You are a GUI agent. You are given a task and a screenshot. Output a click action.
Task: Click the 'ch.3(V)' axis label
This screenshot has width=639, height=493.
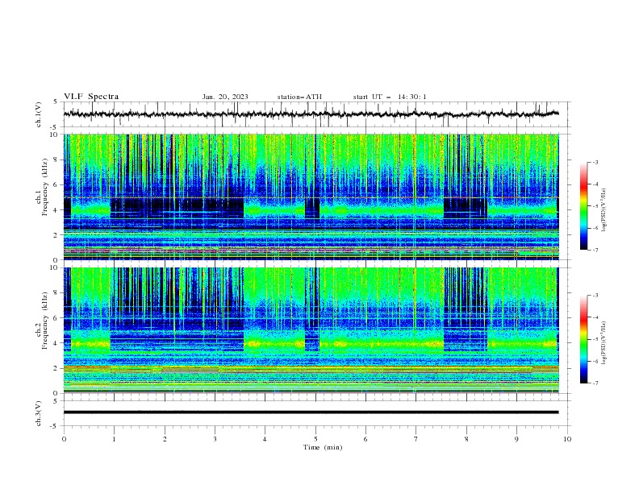[39, 413]
